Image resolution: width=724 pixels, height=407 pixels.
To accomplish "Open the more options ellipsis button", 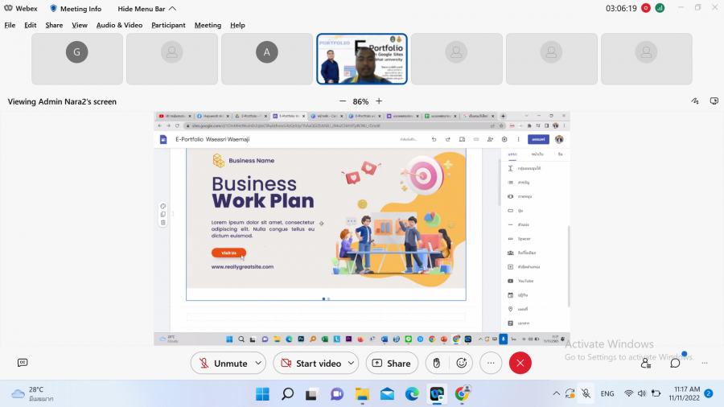I will (491, 364).
